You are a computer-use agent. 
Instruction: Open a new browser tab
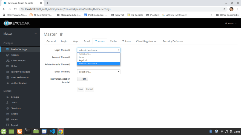pyautogui.click(x=48, y=3)
